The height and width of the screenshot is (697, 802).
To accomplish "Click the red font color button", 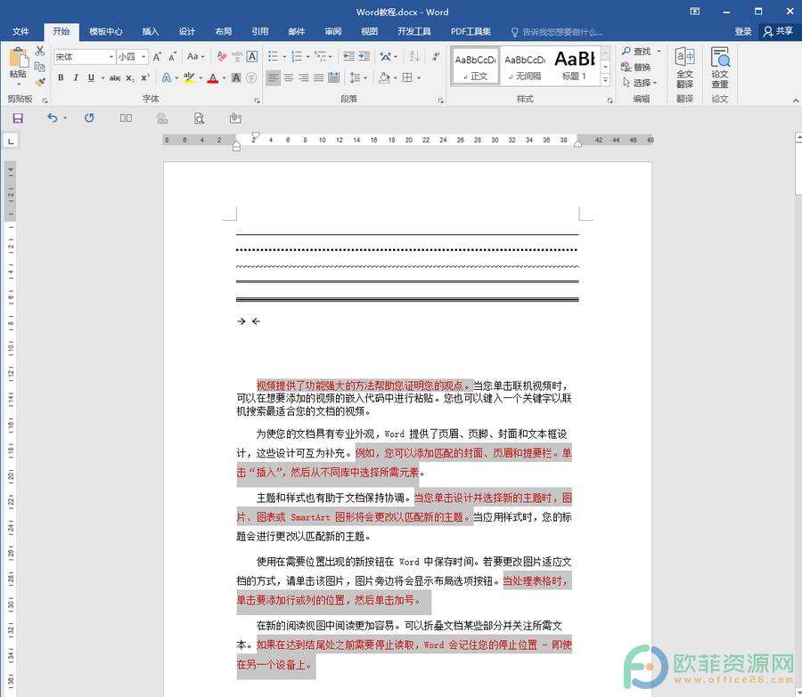I will click(213, 77).
